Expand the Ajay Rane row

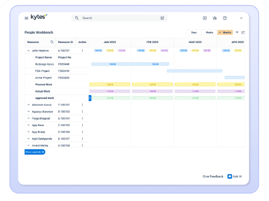[29, 125]
